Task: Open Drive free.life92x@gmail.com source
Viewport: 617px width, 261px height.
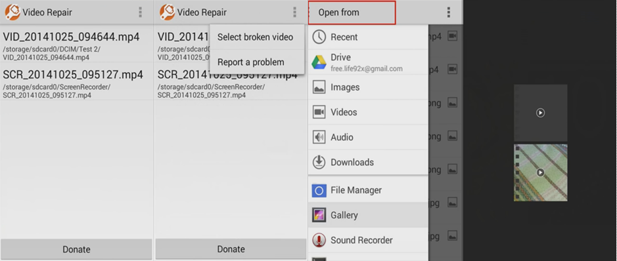Action: click(x=368, y=62)
